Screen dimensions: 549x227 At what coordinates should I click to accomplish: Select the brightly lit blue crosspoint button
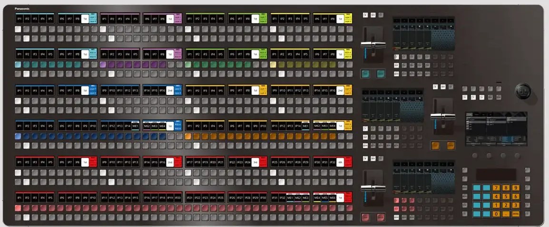tap(18, 136)
